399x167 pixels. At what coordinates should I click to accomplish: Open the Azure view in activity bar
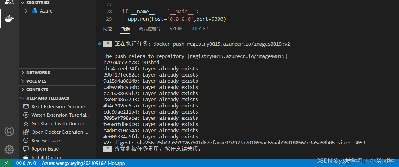[9, 2]
